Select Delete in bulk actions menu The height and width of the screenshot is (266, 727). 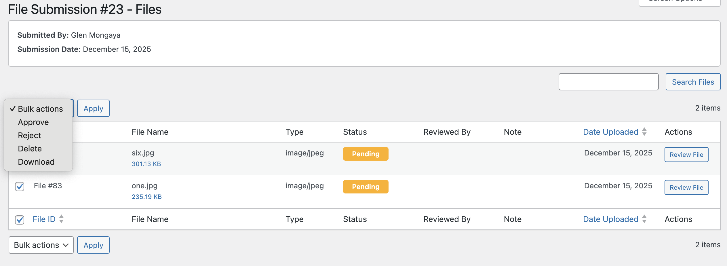click(x=30, y=149)
